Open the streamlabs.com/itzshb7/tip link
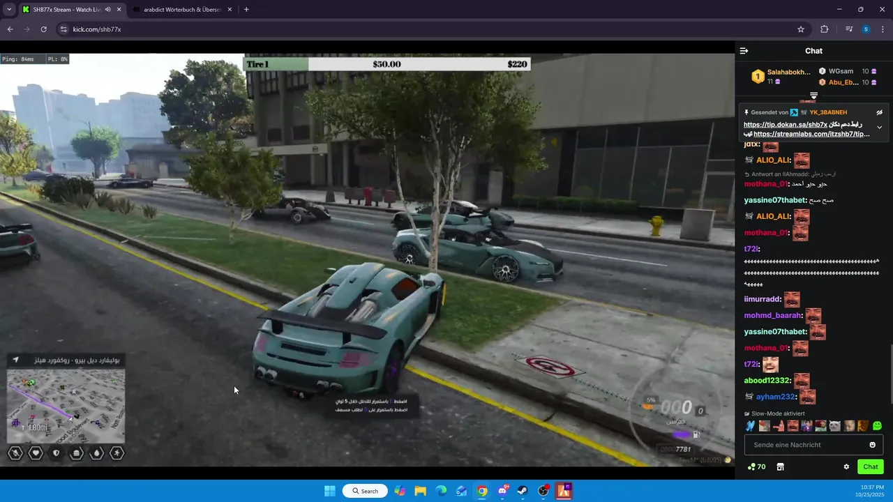 [x=811, y=134]
